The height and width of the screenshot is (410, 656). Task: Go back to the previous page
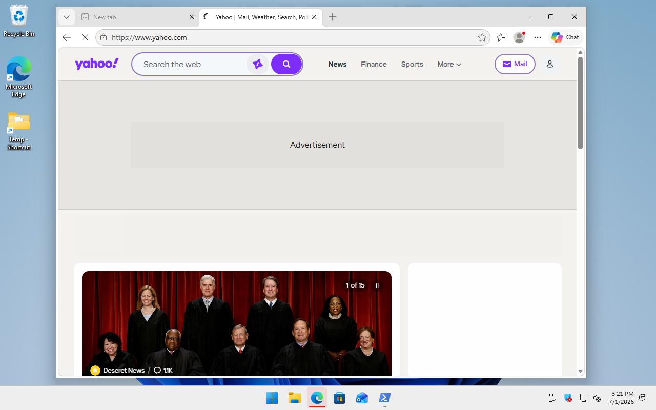(x=66, y=37)
